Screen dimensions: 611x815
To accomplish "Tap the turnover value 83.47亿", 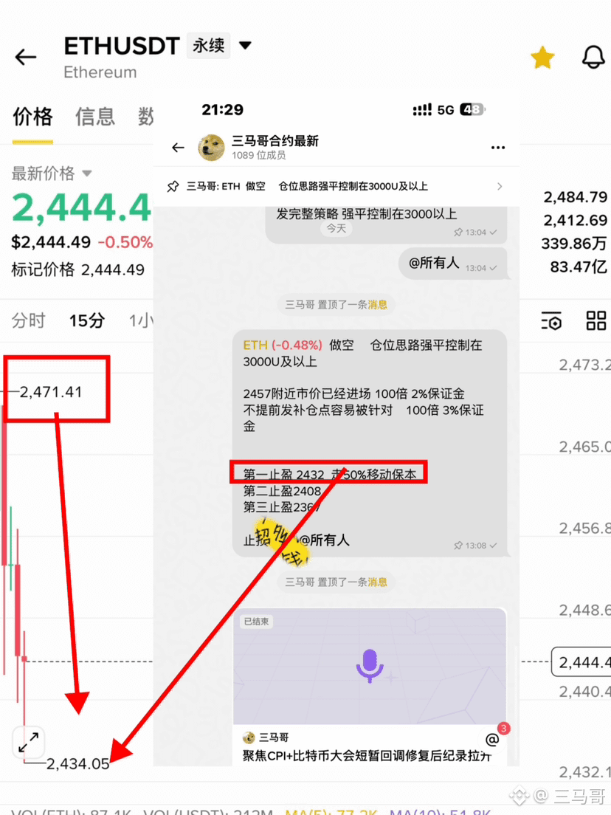I will tap(579, 267).
